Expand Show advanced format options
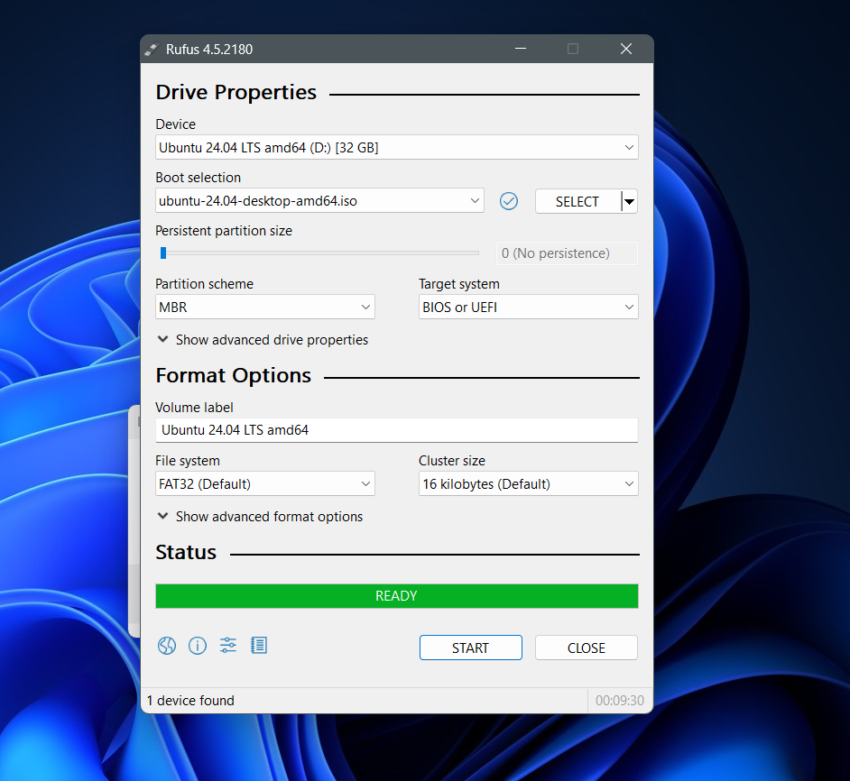 point(260,517)
